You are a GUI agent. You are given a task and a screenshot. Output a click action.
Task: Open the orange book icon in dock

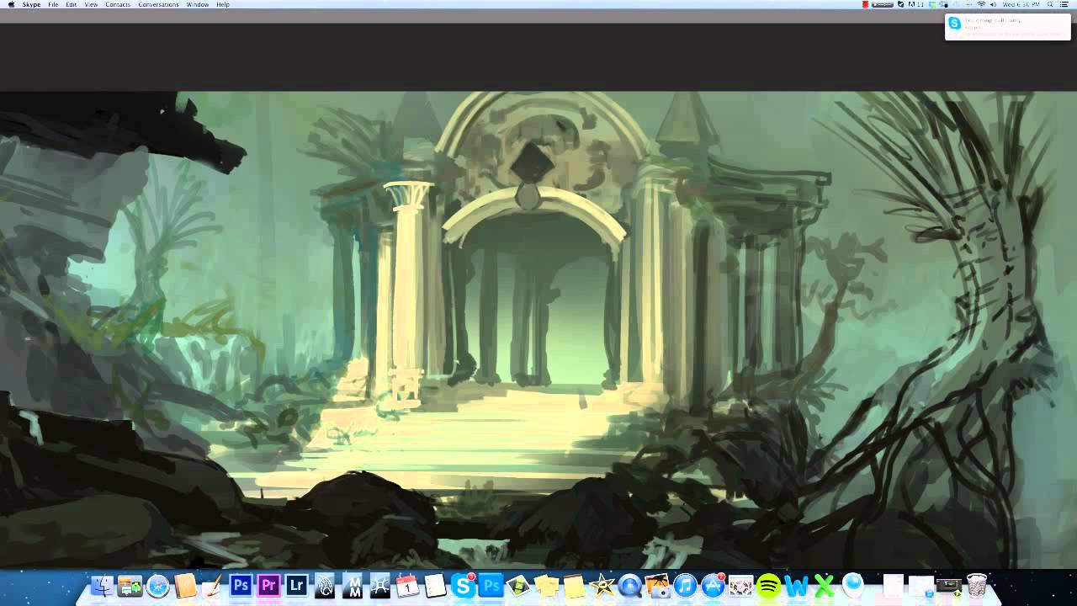coord(185,585)
